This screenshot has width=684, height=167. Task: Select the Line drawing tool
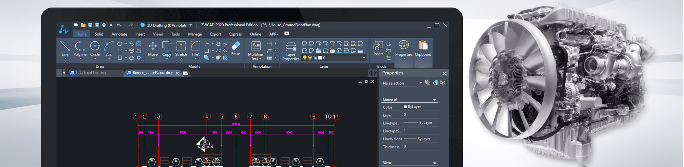[x=65, y=49]
